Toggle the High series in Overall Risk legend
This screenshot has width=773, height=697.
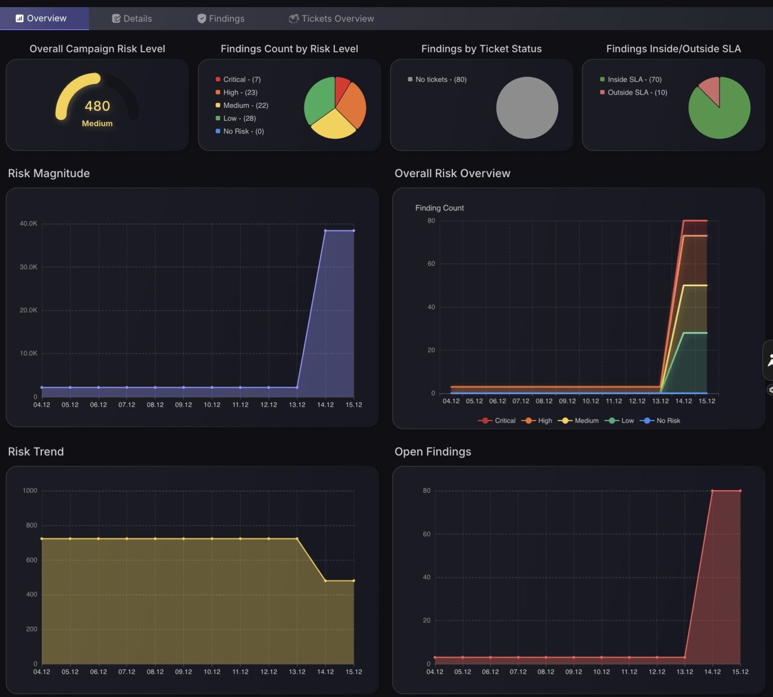[x=537, y=421]
